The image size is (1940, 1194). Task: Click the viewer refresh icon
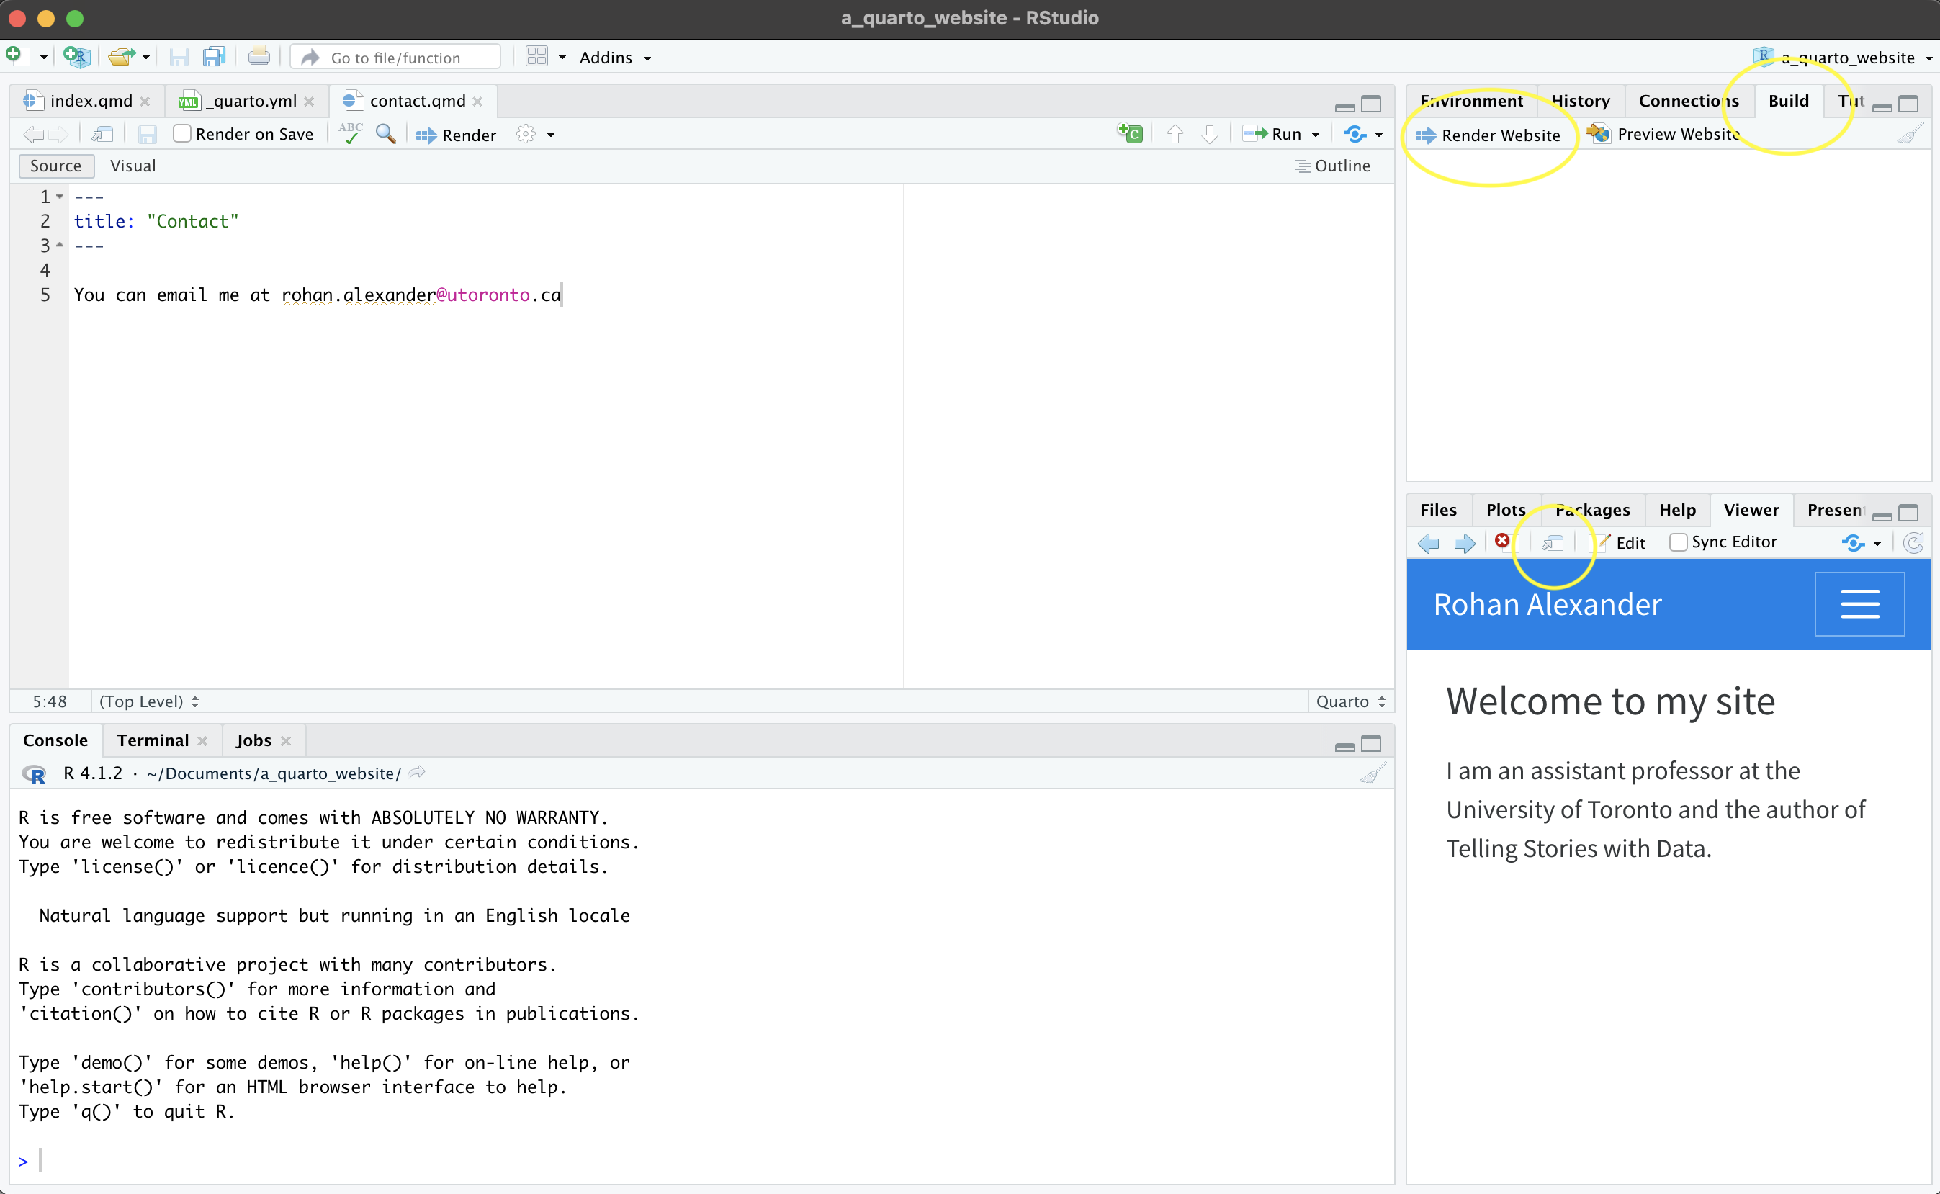[1914, 543]
